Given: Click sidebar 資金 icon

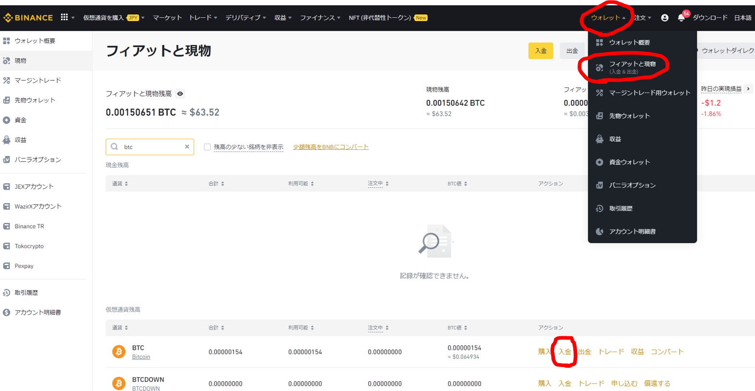Looking at the screenshot, I should [7, 120].
